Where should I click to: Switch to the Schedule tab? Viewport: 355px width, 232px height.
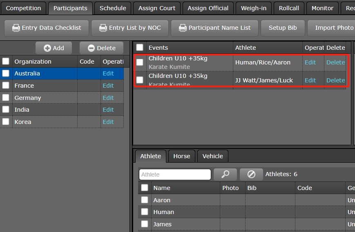[113, 8]
